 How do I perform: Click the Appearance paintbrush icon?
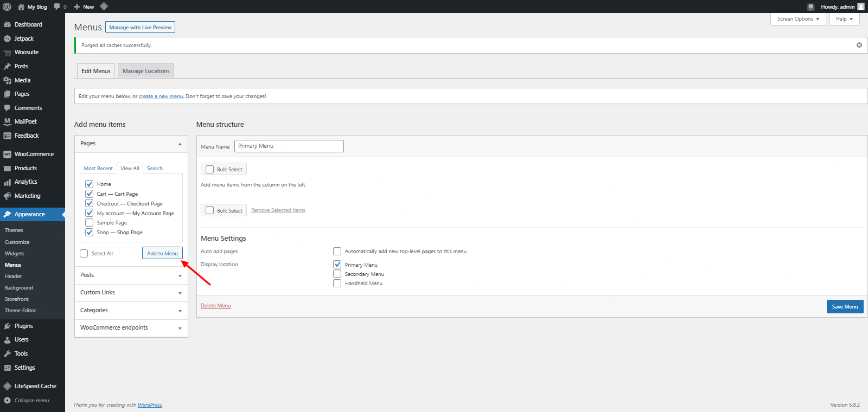pyautogui.click(x=7, y=214)
